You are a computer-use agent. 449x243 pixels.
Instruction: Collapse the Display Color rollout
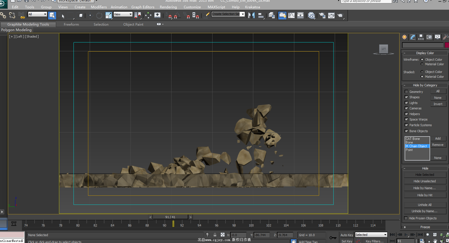[425, 53]
